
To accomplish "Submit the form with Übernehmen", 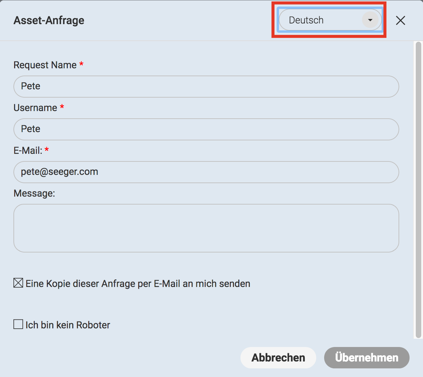I will click(367, 358).
